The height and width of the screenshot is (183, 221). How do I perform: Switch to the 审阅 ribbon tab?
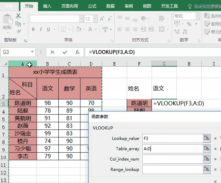point(129,6)
